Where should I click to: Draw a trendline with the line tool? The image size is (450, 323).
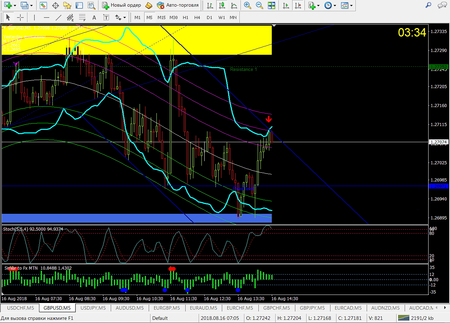click(58, 18)
